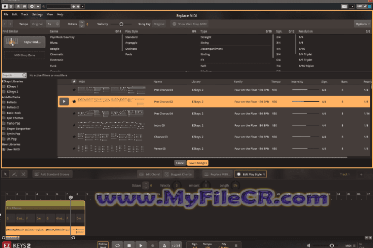
Task: Open the Options dropdown
Action: pyautogui.click(x=363, y=24)
